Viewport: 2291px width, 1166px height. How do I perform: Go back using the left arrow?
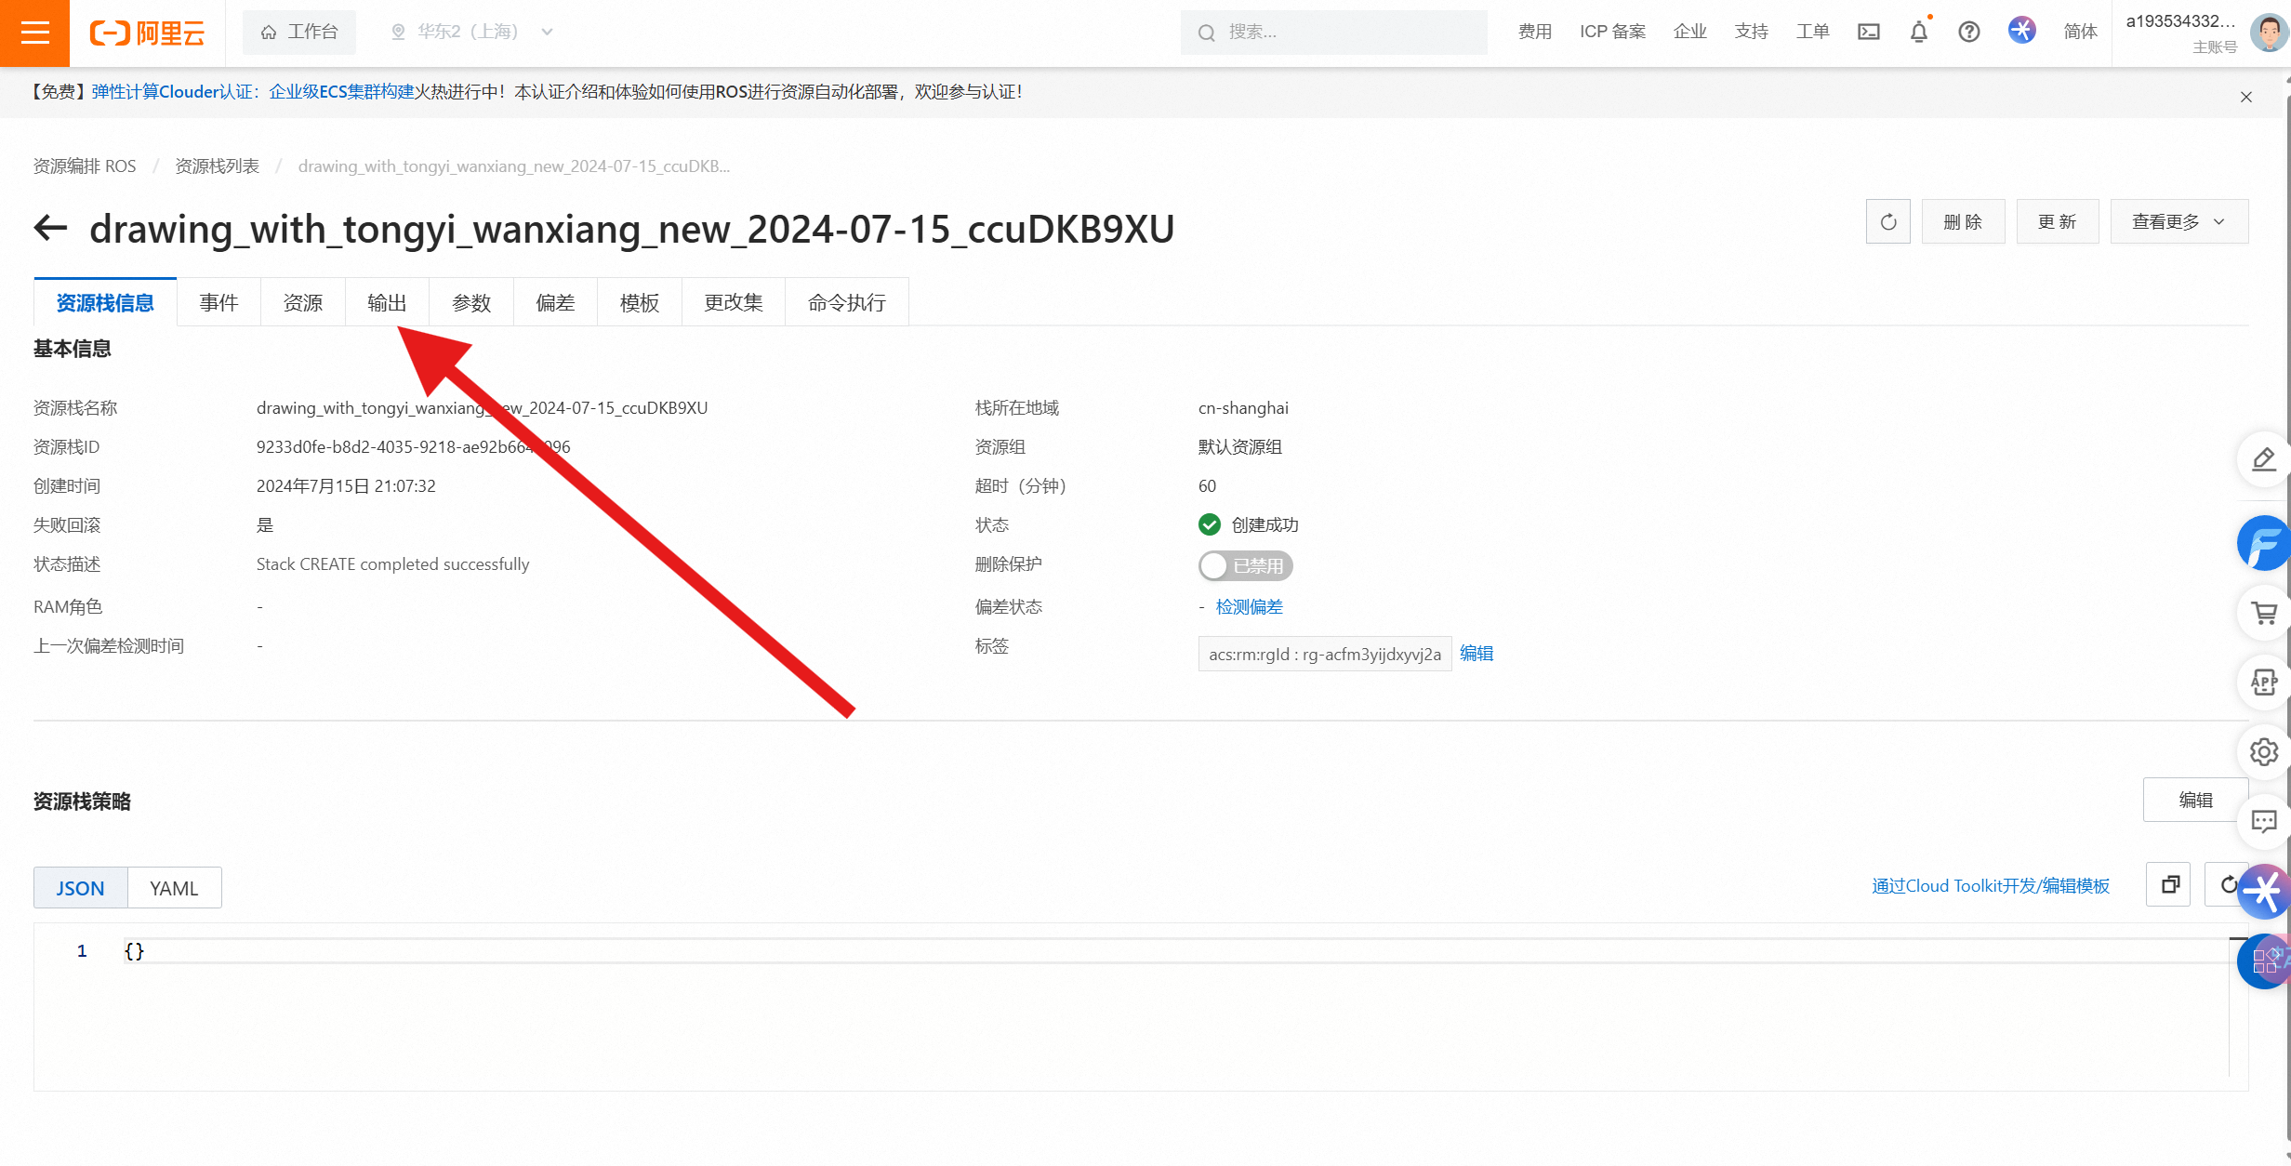[x=51, y=228]
